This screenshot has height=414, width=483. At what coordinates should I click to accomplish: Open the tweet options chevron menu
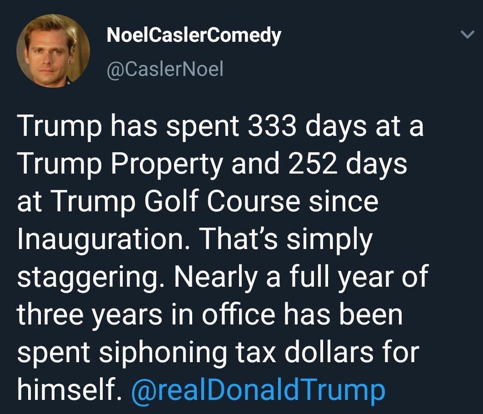point(467,35)
